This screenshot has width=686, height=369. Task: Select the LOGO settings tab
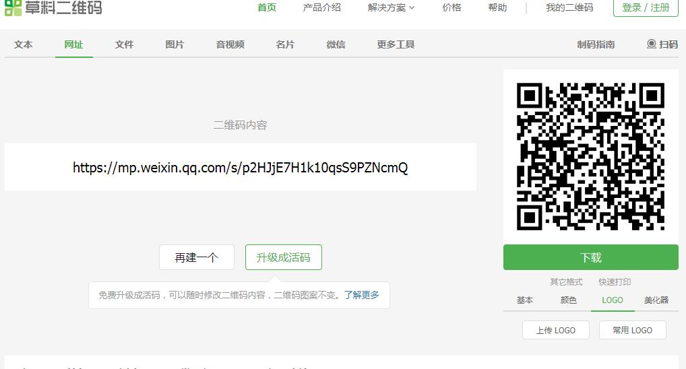pyautogui.click(x=613, y=300)
